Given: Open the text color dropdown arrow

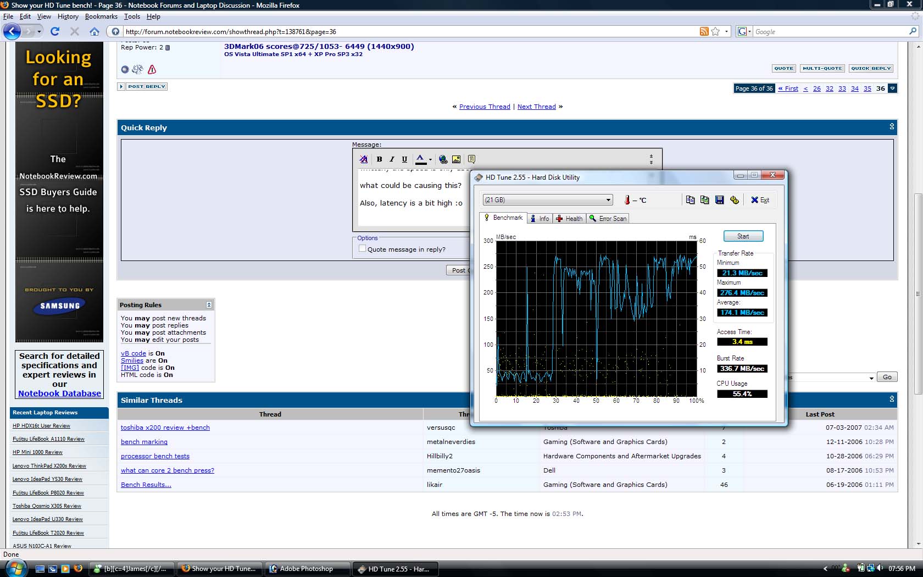Looking at the screenshot, I should tap(430, 160).
